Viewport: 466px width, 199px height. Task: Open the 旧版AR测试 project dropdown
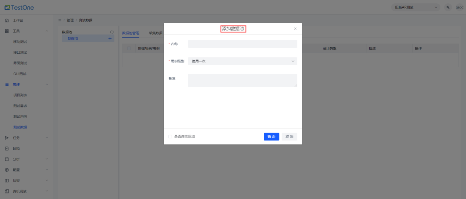pos(416,7)
